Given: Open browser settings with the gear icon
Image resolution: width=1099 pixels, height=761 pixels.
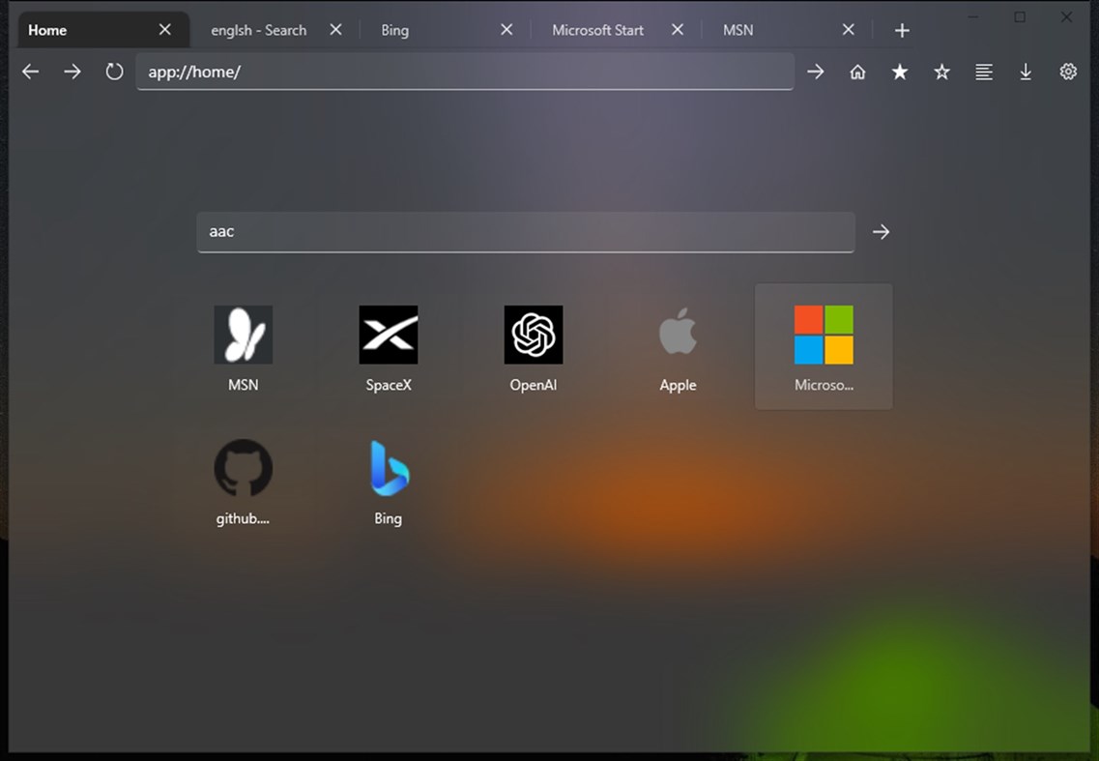Looking at the screenshot, I should coord(1067,71).
